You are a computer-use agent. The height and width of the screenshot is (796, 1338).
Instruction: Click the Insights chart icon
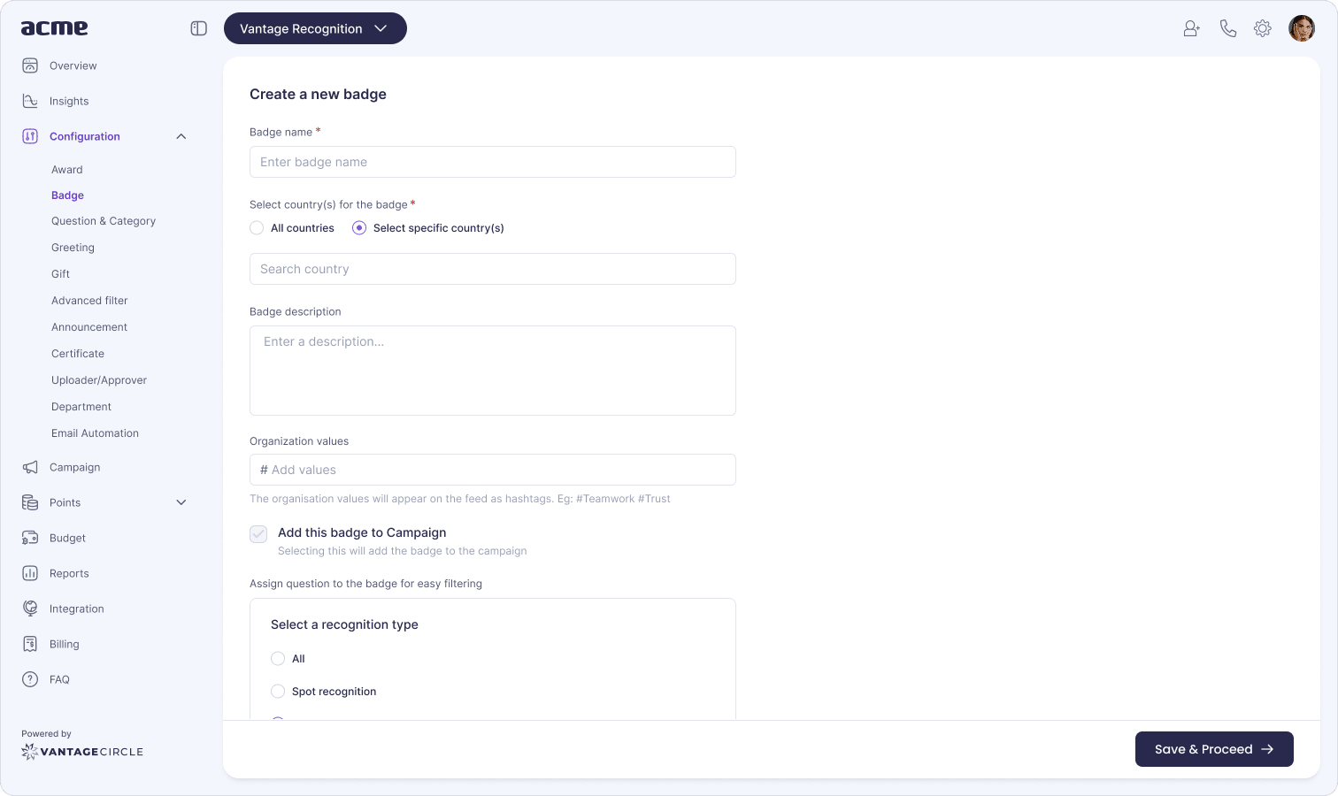pos(30,101)
